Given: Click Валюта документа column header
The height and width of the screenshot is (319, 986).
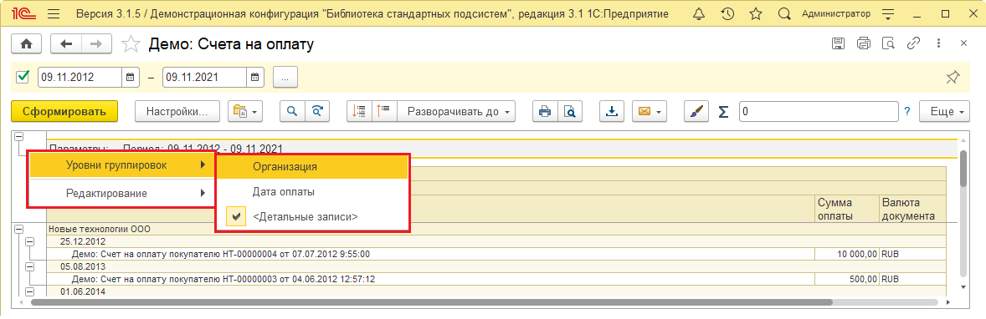Looking at the screenshot, I should (x=912, y=209).
